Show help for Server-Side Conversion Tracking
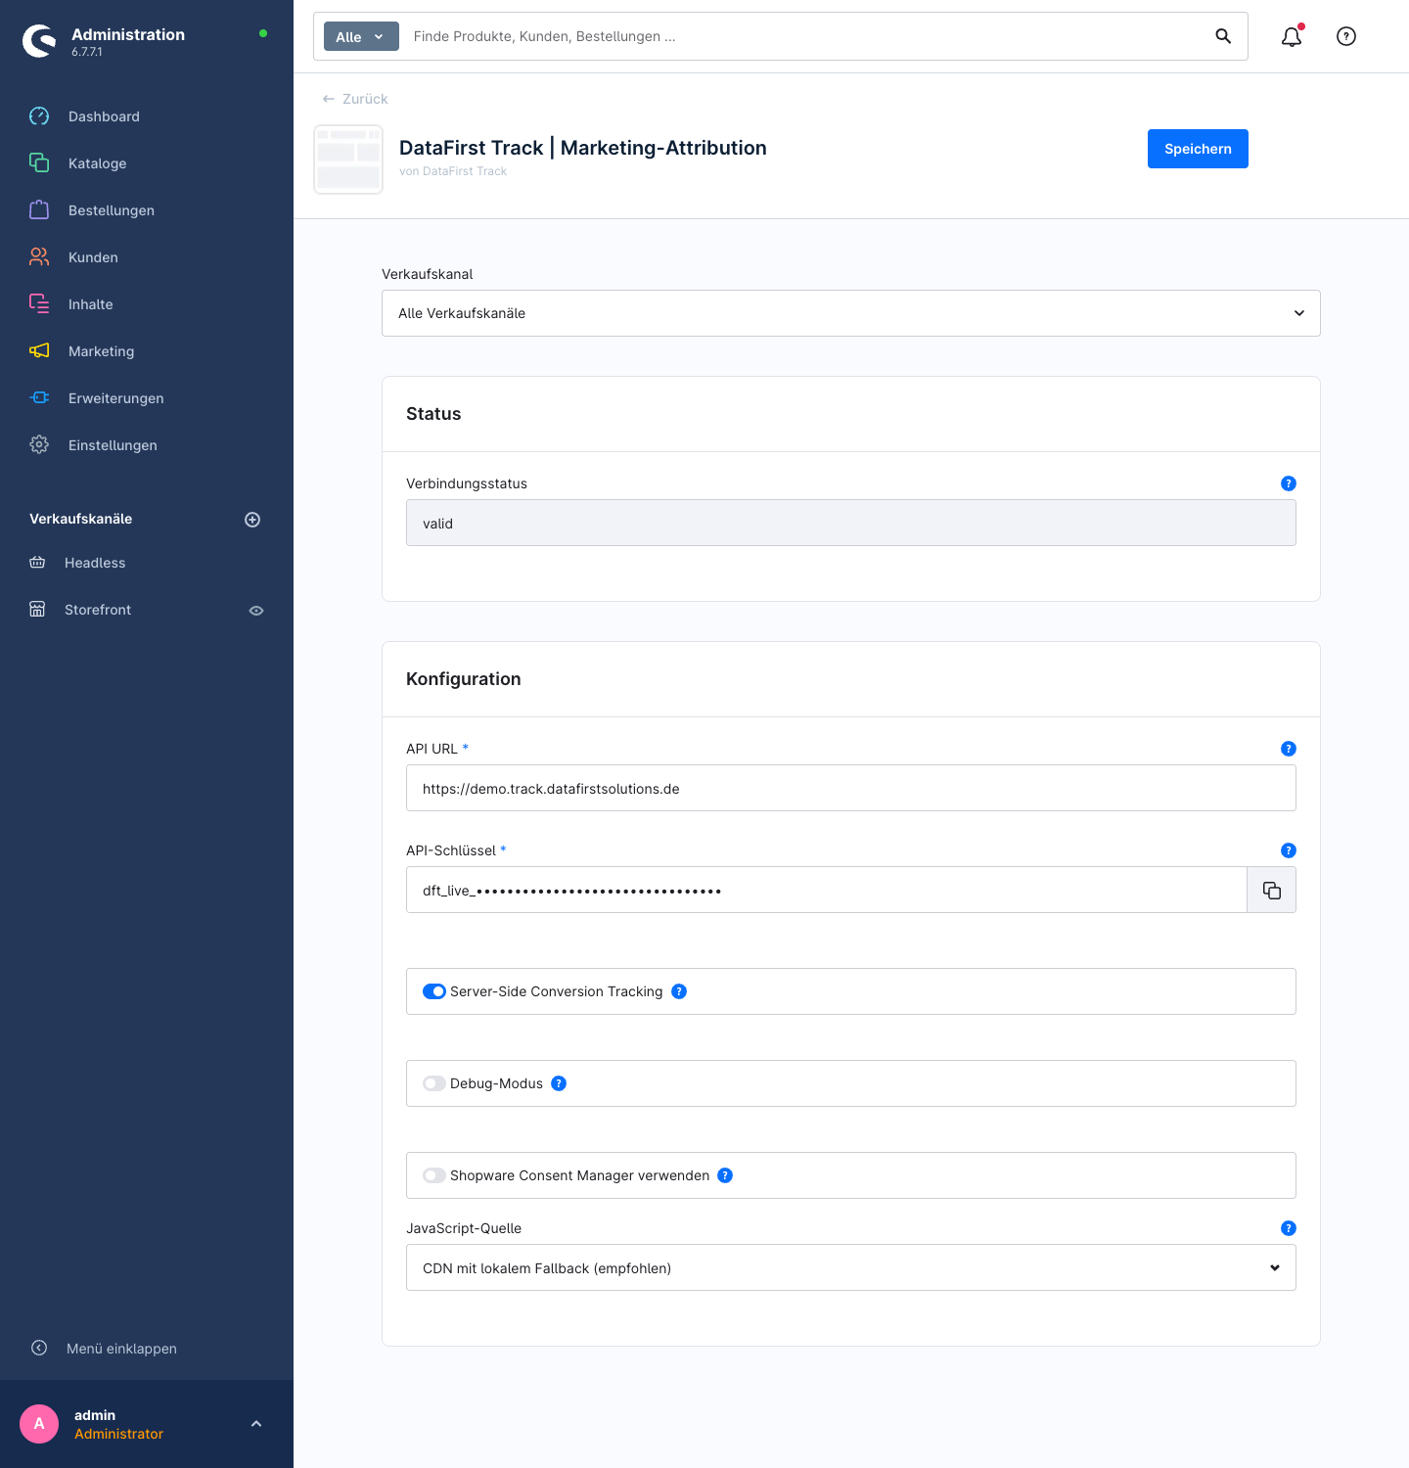This screenshot has height=1468, width=1409. point(679,991)
